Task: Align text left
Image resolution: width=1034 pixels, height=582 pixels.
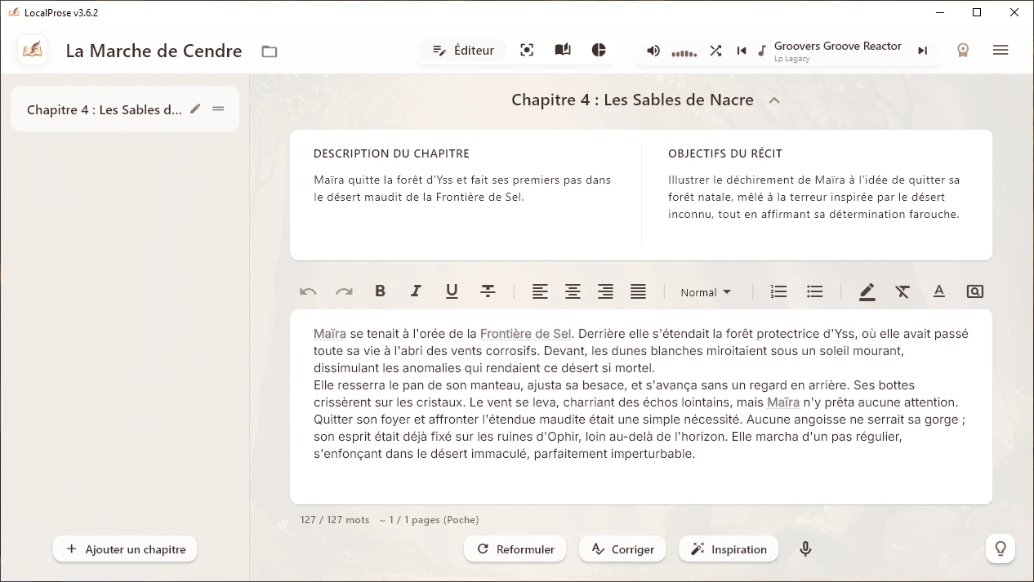Action: pos(540,291)
